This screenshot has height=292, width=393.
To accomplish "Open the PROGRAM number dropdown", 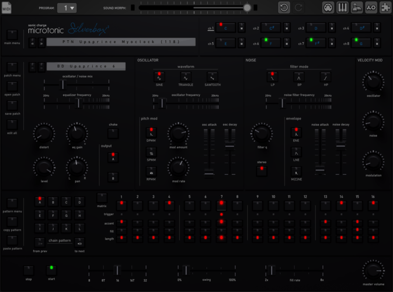I will pos(67,8).
